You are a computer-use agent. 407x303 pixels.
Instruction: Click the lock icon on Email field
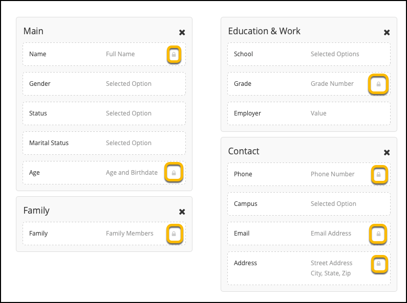pos(378,234)
